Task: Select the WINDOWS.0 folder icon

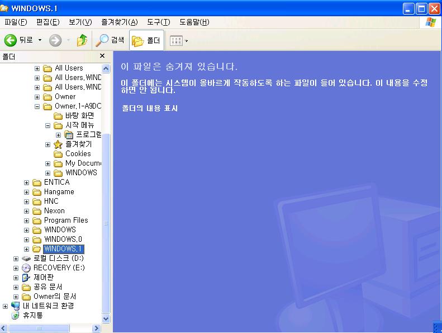Action: 37,240
